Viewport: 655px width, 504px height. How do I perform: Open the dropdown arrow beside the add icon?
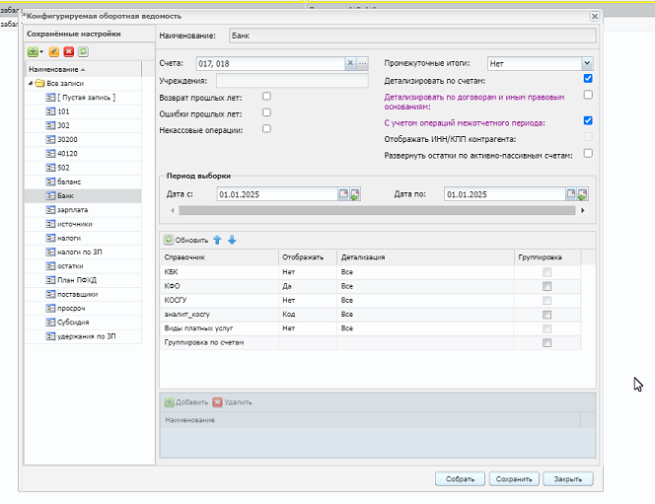tap(41, 51)
